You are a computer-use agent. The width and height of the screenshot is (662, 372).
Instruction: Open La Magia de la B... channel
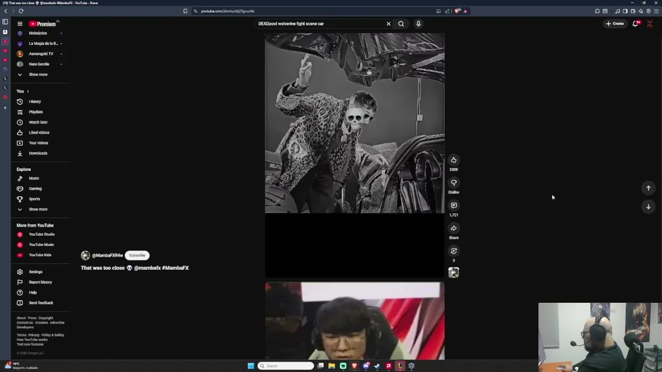[43, 43]
